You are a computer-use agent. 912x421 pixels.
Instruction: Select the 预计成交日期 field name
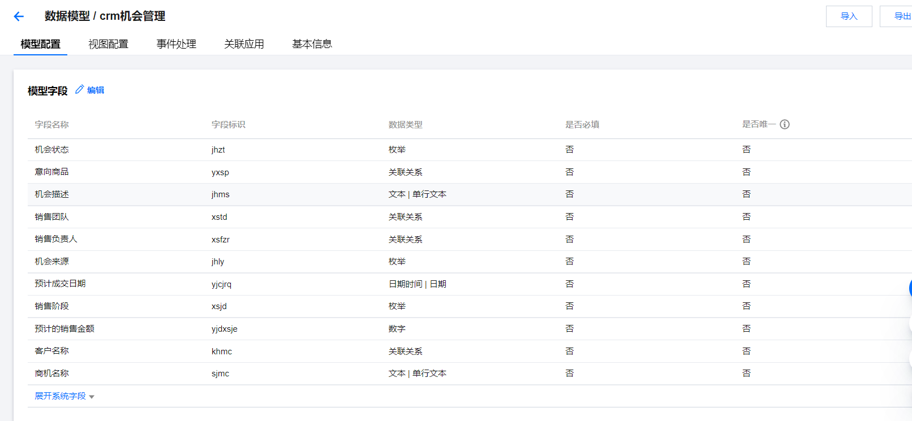(x=60, y=284)
